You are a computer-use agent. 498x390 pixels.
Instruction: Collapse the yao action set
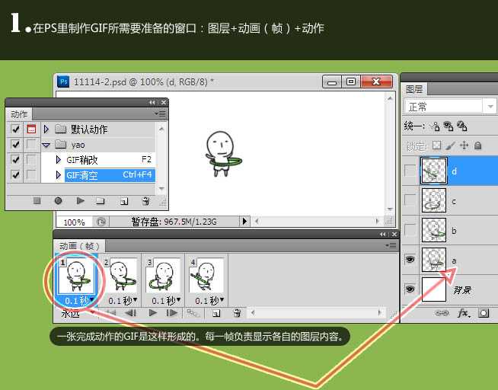tap(46, 145)
